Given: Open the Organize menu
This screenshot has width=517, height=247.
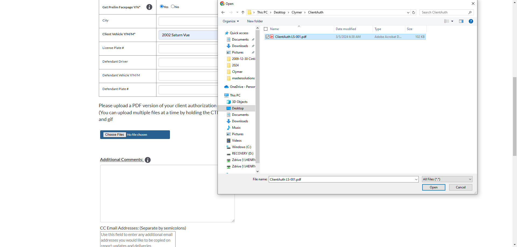Looking at the screenshot, I should tap(231, 21).
